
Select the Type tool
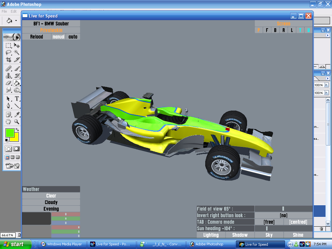click(17, 99)
